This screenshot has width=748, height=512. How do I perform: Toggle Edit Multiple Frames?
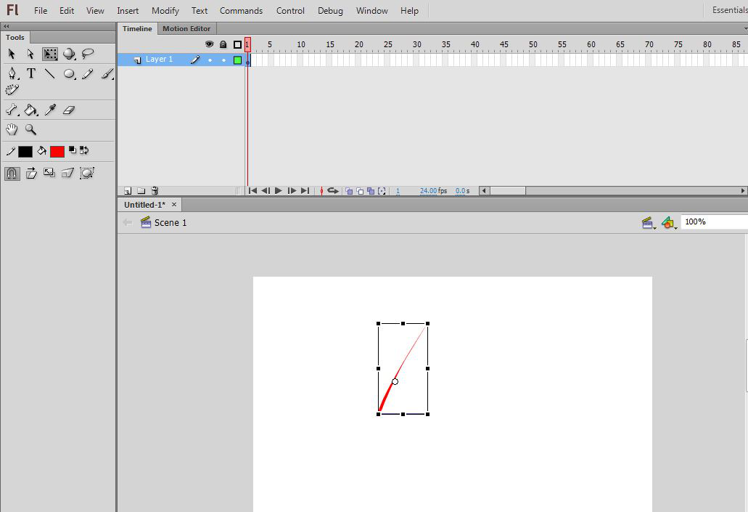point(371,191)
